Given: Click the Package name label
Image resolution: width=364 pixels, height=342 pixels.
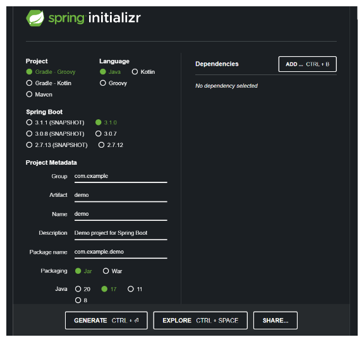Looking at the screenshot, I should (x=48, y=252).
